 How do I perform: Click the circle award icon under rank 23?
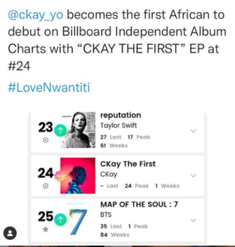46,140
